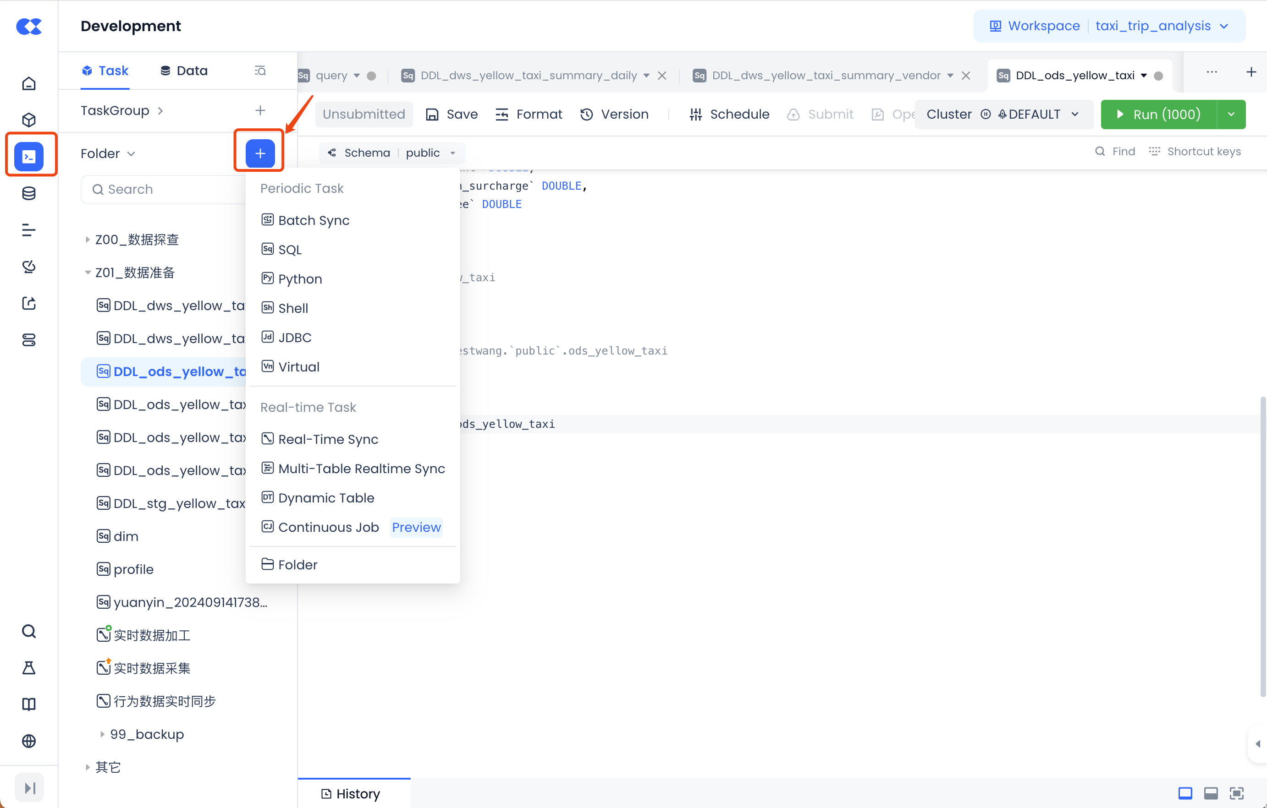Click the globe icon in sidebar
Viewport: 1267px width, 808px height.
(x=29, y=741)
